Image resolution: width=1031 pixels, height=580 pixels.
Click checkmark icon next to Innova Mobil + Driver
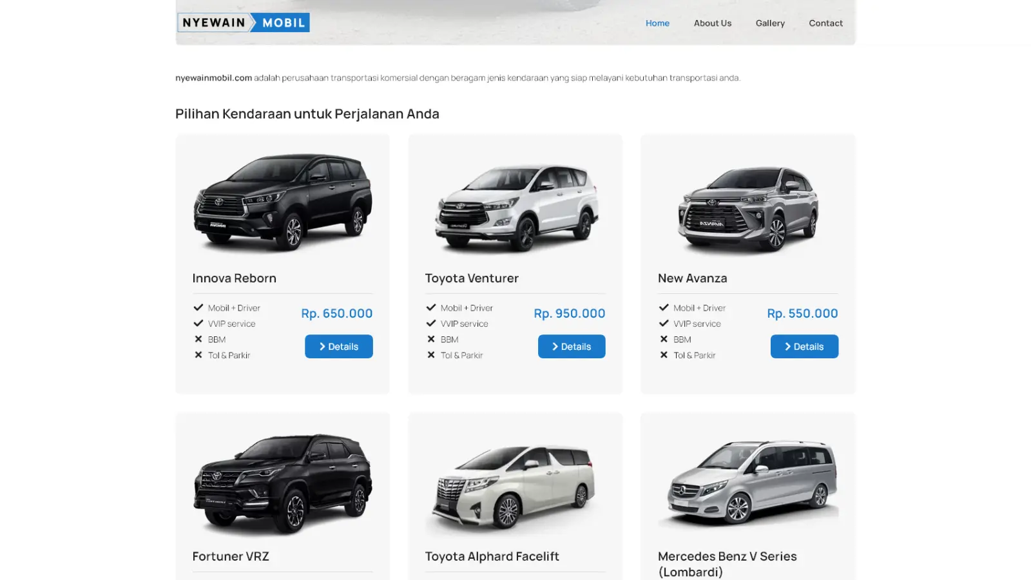(x=198, y=307)
